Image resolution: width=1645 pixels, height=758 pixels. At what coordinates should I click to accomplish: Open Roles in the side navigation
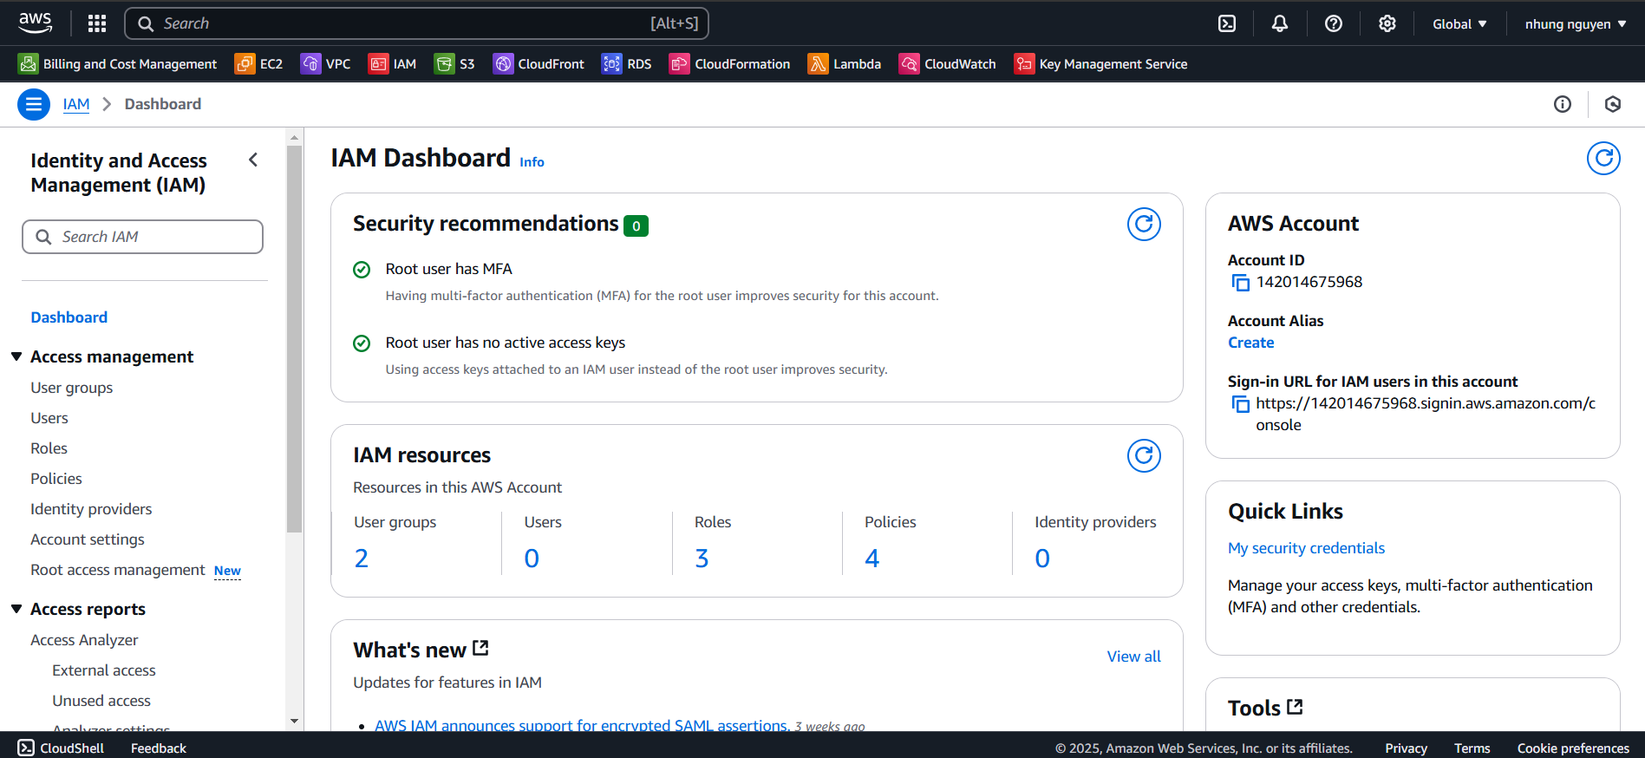point(49,448)
